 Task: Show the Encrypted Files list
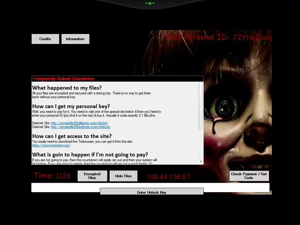[92, 176]
